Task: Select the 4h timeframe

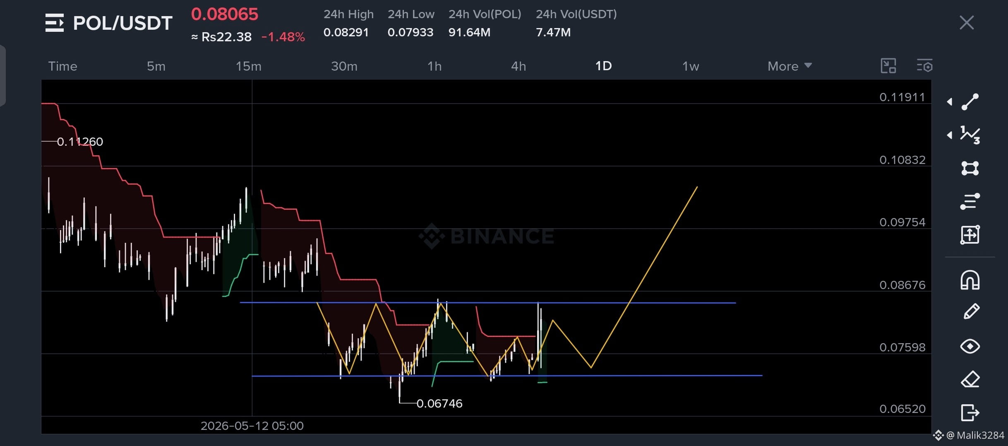Action: (x=518, y=66)
